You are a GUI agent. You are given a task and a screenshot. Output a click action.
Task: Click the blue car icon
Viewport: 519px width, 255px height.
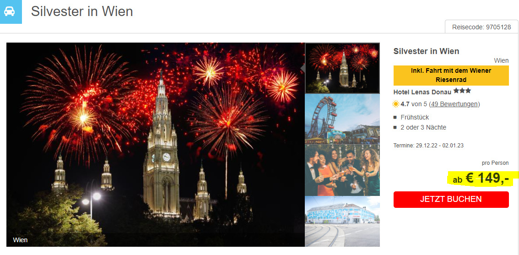pos(10,11)
